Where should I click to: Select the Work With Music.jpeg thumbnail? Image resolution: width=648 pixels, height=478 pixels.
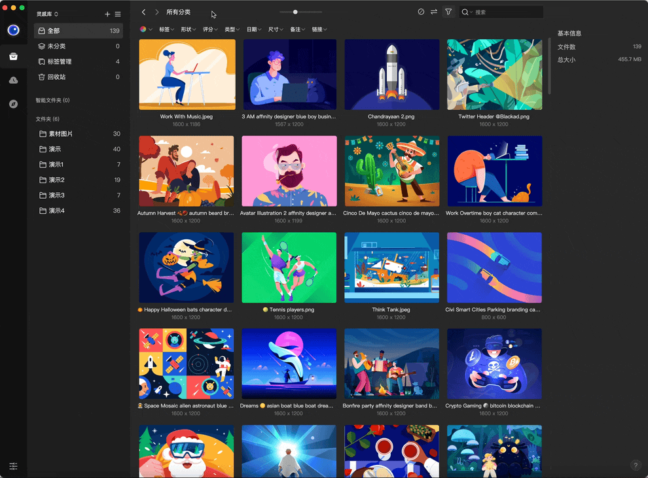coord(187,75)
